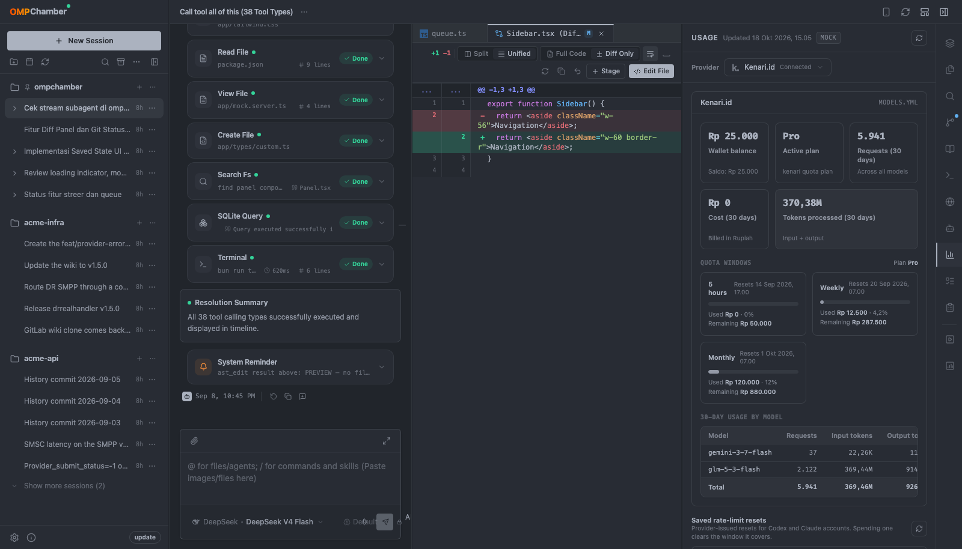Expand the Read File tool card chevron
The width and height of the screenshot is (962, 549).
pos(382,58)
